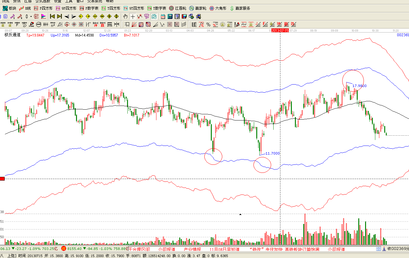Click the calendar icon in toolbar
Viewport: 409px width, 258px height.
click(163, 16)
